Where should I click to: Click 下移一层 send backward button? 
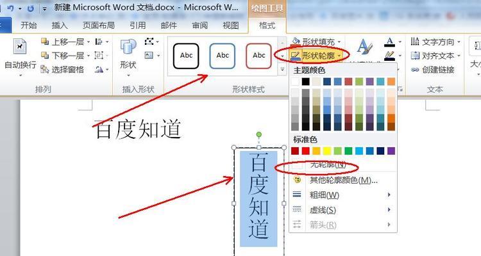[x=63, y=56]
